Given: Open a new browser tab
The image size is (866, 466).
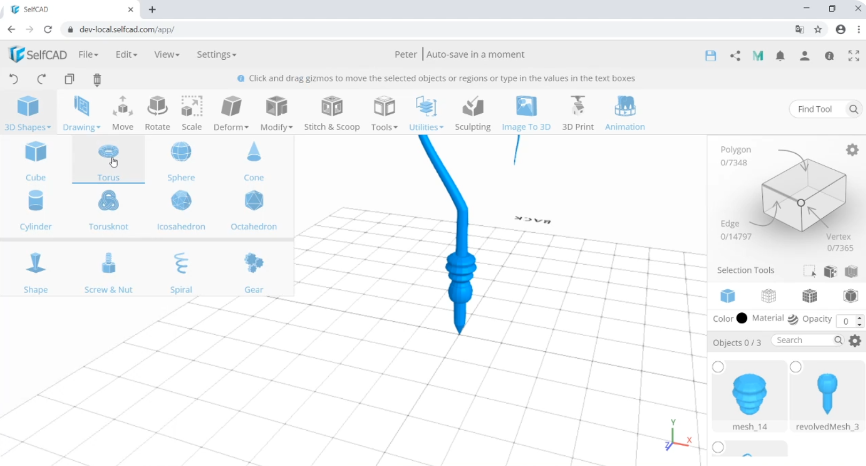Looking at the screenshot, I should (x=152, y=10).
